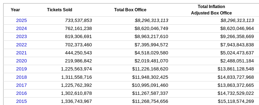259x105 pixels.
Task: Select the 219,986,842 tickets sold cell
Action: [78, 61]
